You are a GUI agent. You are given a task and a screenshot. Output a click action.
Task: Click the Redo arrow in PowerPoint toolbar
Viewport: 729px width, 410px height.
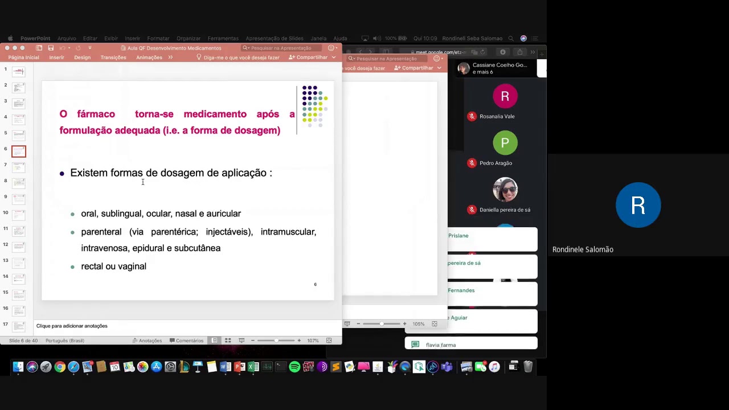(x=78, y=48)
